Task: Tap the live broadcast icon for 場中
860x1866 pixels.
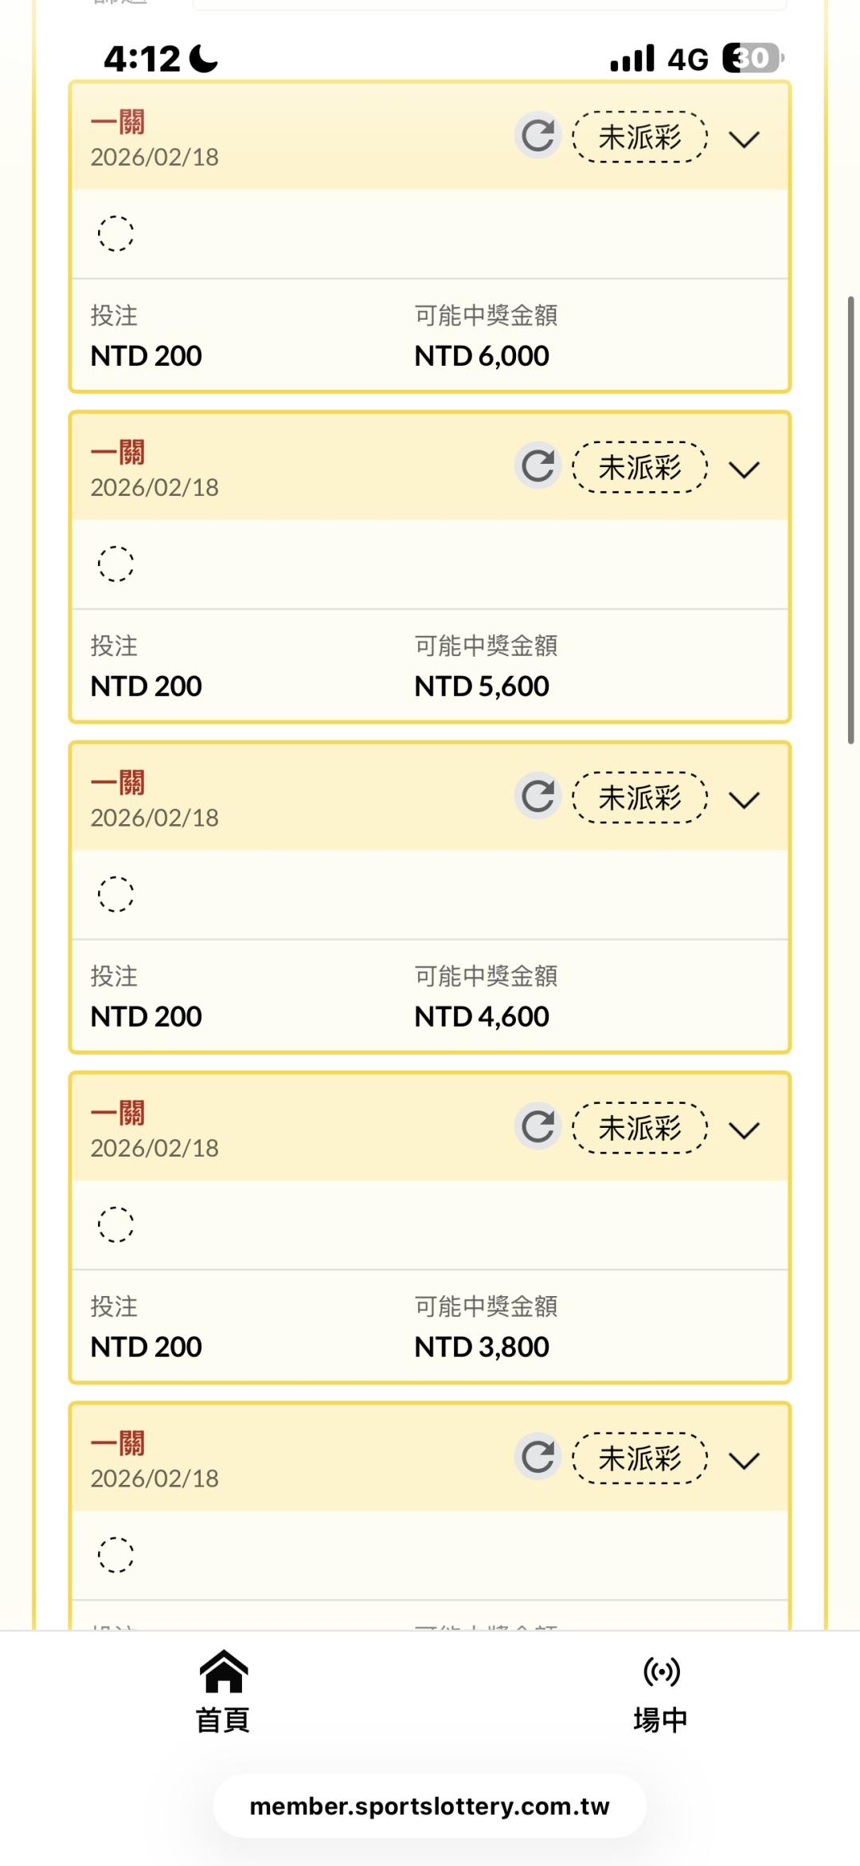Action: [661, 1672]
